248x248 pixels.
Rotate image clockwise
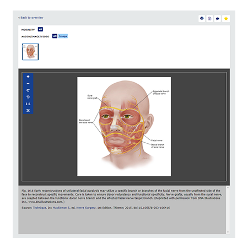[28, 90]
